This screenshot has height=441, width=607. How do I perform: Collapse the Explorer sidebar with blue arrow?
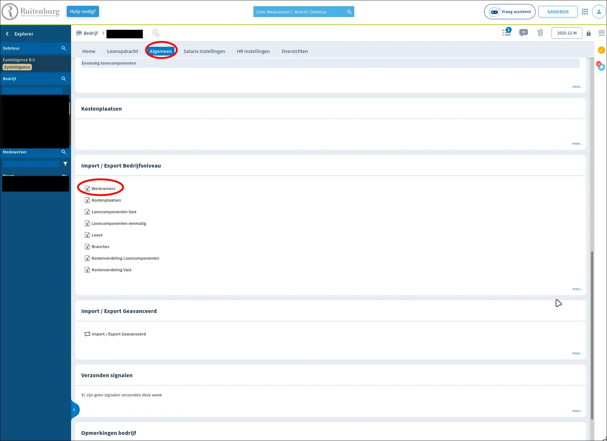coord(74,410)
